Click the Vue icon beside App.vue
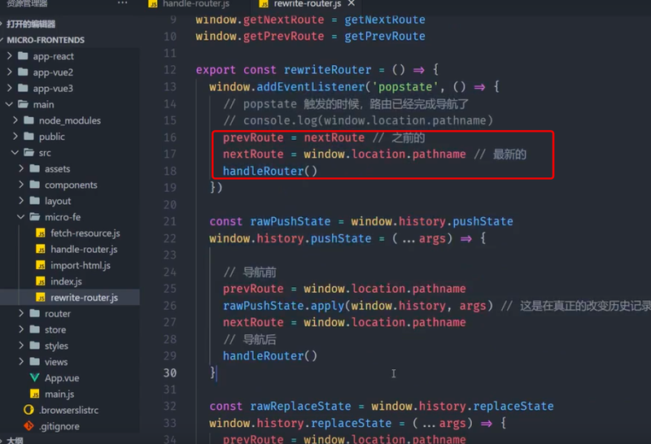The height and width of the screenshot is (444, 651). point(35,377)
